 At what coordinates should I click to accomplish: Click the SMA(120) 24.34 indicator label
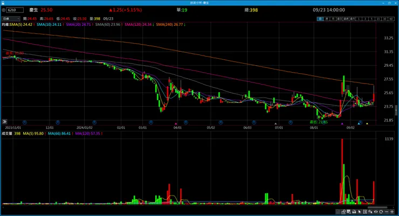point(139,24)
